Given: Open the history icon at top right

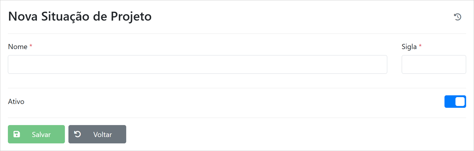Looking at the screenshot, I should coord(457,17).
